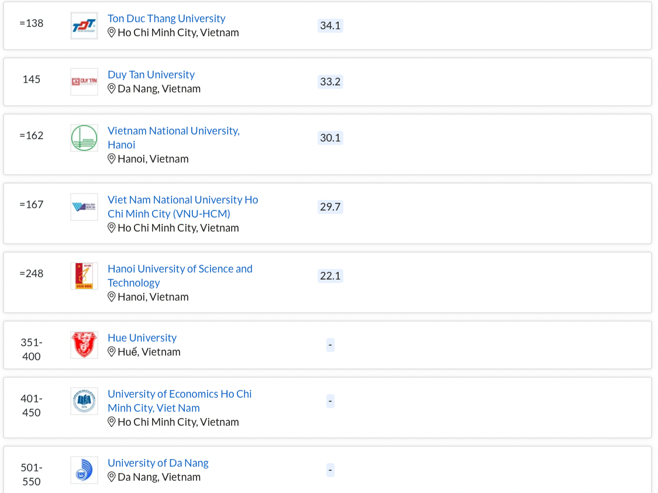The width and height of the screenshot is (658, 493).
Task: Click the 34.1 overall score badge
Action: (x=330, y=26)
